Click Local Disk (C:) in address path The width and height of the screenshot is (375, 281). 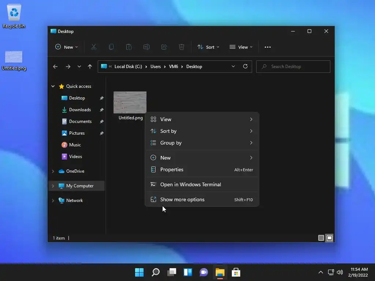128,67
